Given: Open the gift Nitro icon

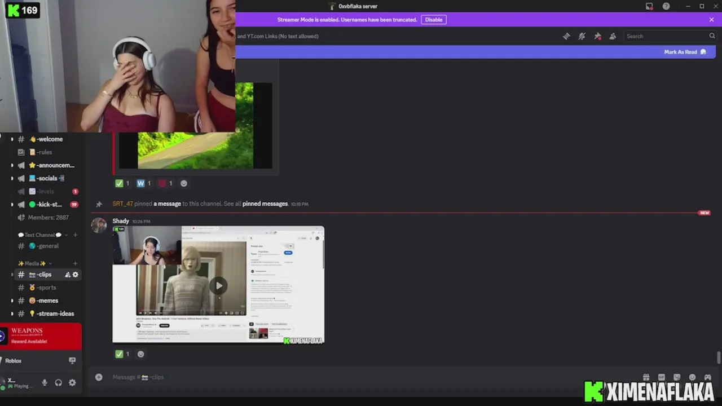Looking at the screenshot, I should [646, 377].
